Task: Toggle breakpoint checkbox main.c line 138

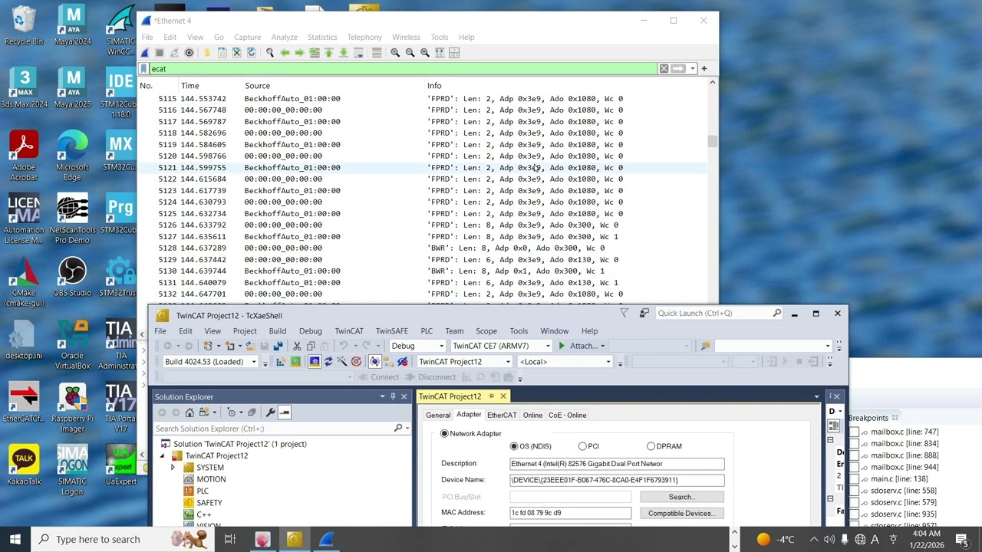Action: pos(854,479)
